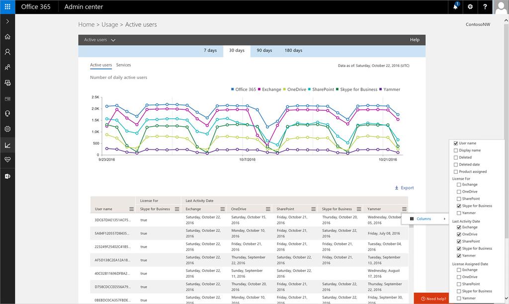The image size is (509, 304).
Task: Click the Export download icon
Action: tap(396, 188)
